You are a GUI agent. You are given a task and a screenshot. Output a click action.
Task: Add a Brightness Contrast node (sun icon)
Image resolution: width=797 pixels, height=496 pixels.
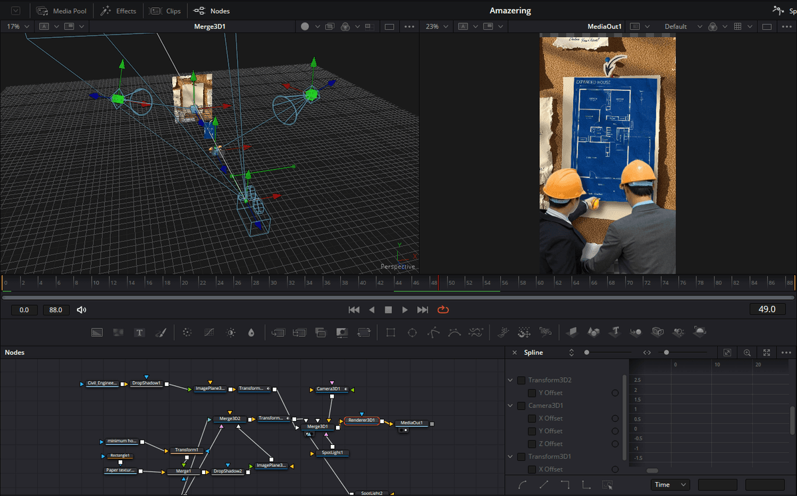click(x=230, y=332)
